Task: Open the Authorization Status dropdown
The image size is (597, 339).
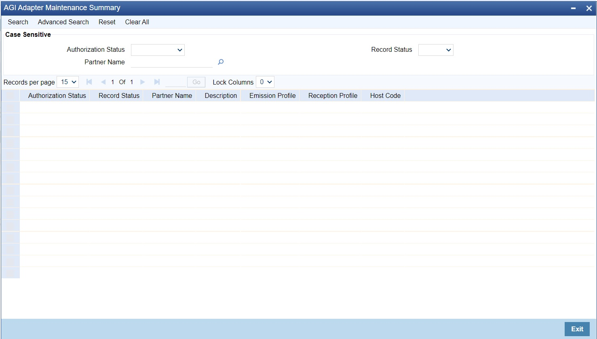Action: click(158, 50)
